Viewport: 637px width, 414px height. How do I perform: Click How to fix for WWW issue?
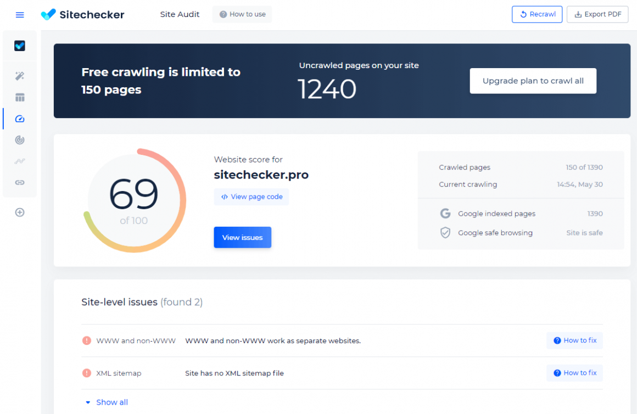coord(574,340)
